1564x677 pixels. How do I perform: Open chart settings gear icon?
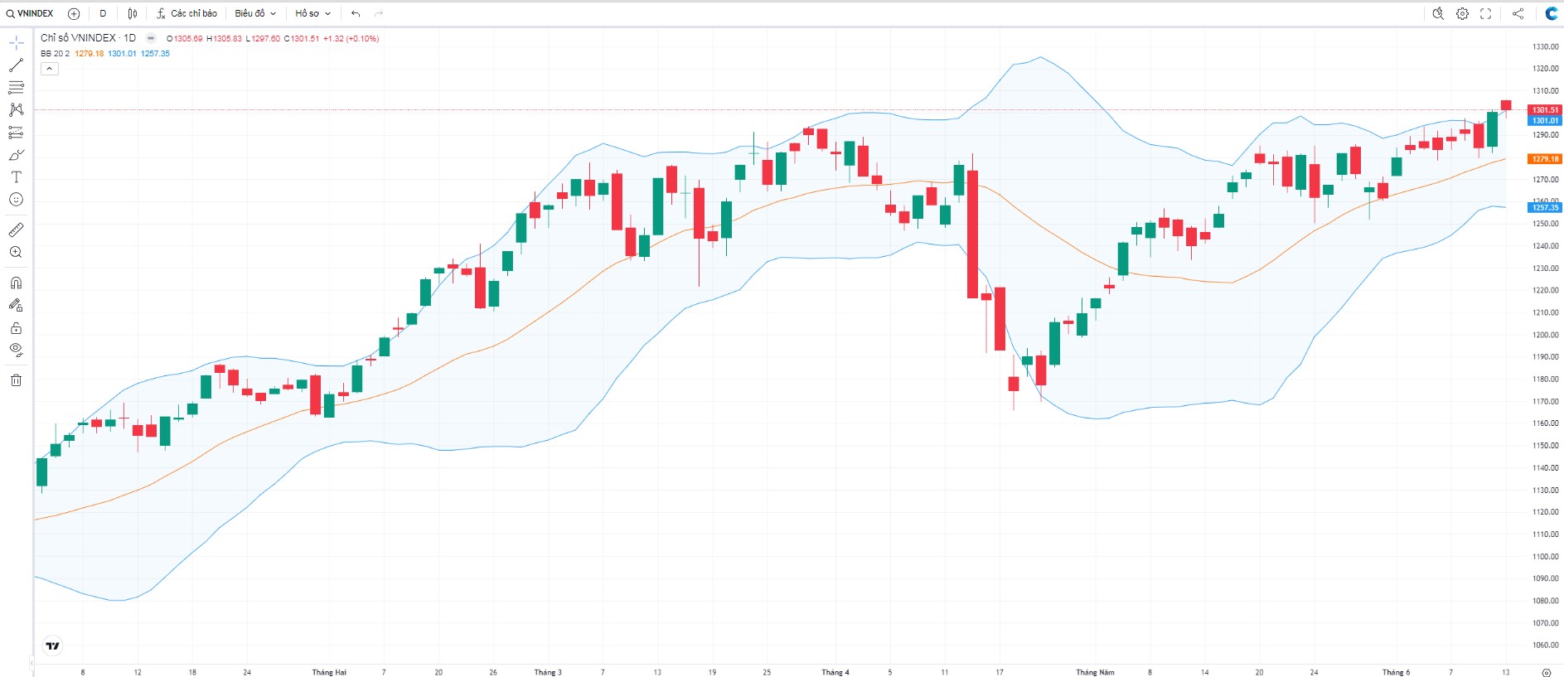[1462, 13]
